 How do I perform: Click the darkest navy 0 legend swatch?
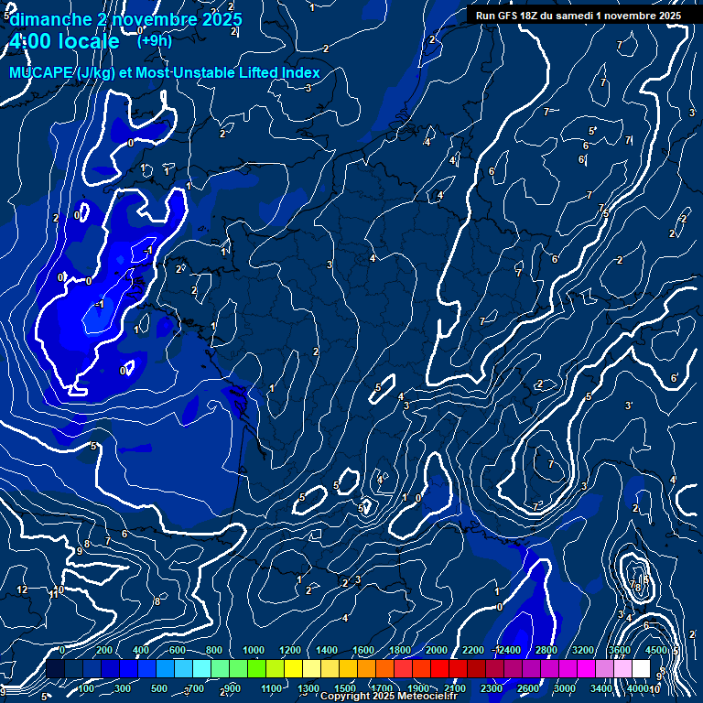tap(55, 669)
